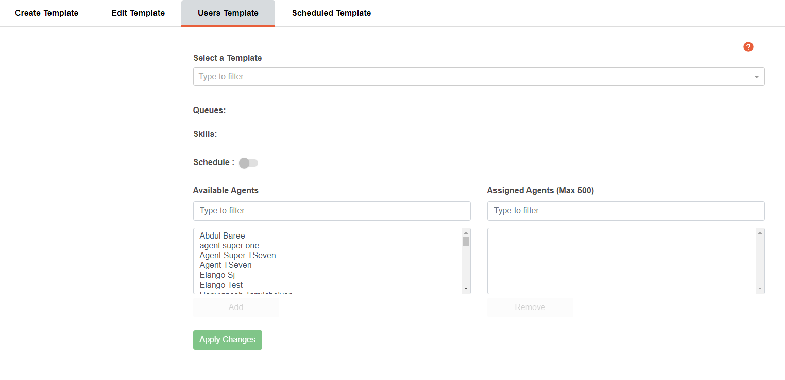Focus the Available Agents filter field
The width and height of the screenshot is (785, 380).
[332, 211]
